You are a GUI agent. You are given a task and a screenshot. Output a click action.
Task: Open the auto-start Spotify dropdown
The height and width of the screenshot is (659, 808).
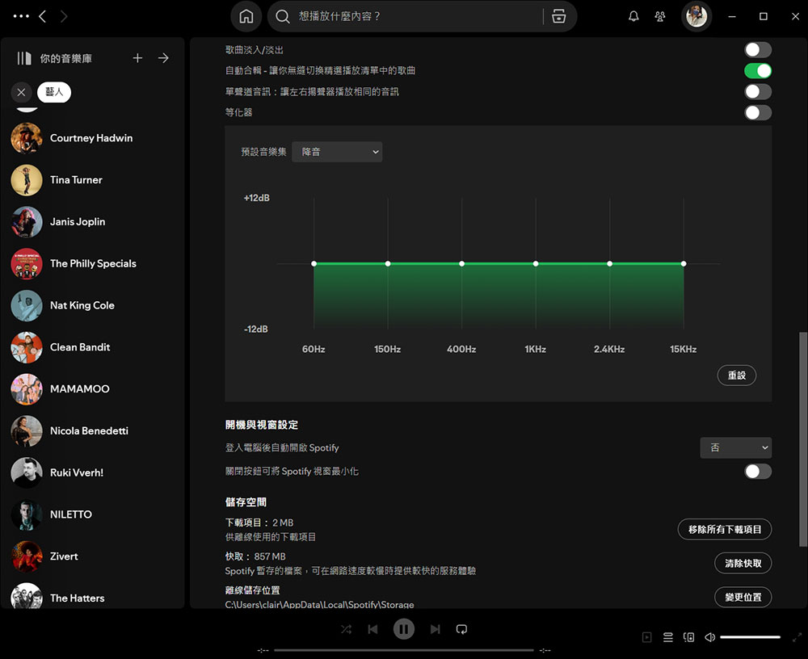(x=735, y=447)
